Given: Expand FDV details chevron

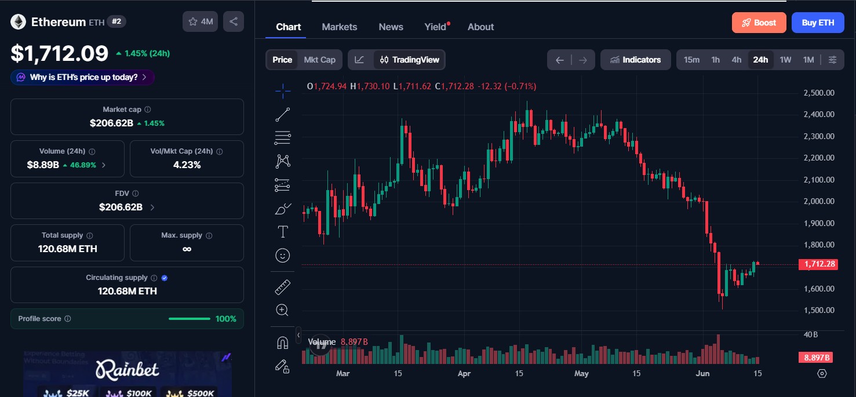Looking at the screenshot, I should pyautogui.click(x=152, y=207).
